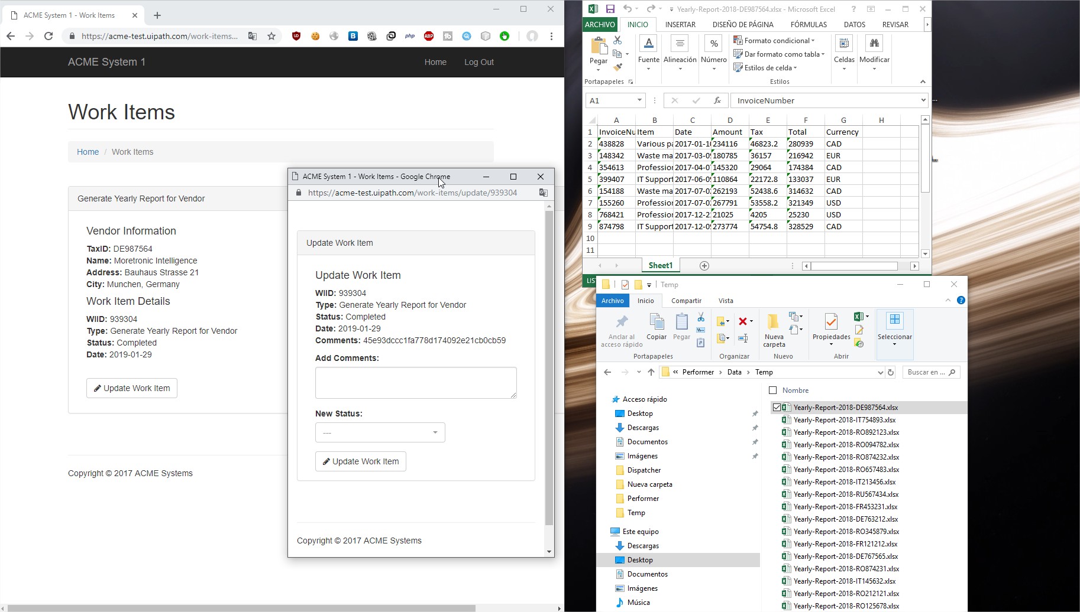Collapse the Excel ribbon with the caret arrow
This screenshot has height=612, width=1080.
(923, 82)
